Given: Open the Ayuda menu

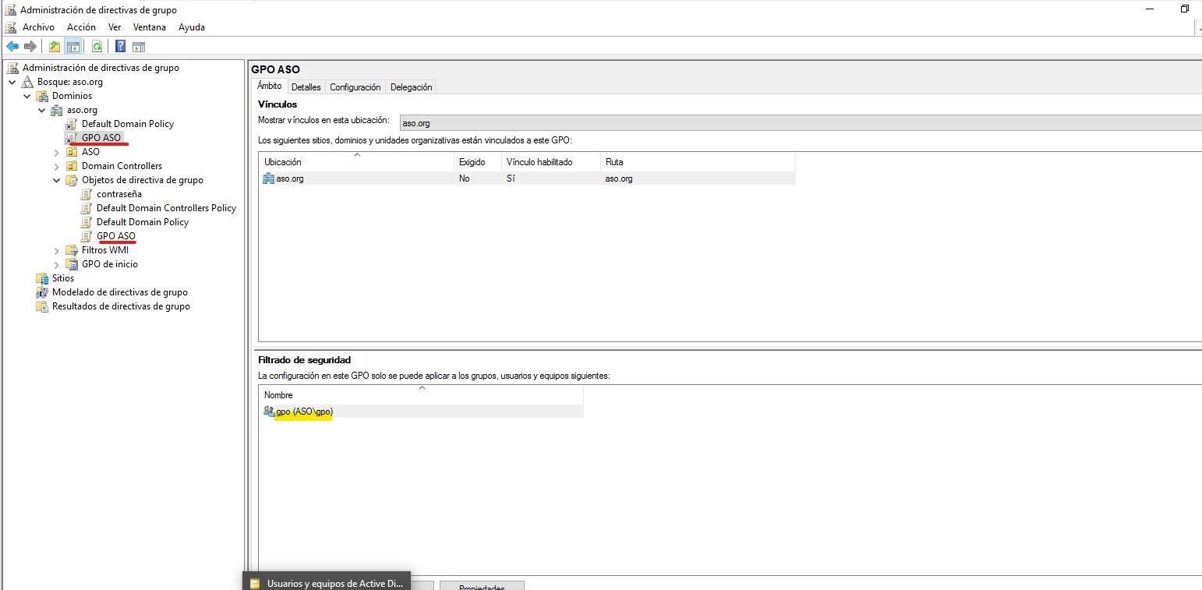Looking at the screenshot, I should click(x=192, y=26).
